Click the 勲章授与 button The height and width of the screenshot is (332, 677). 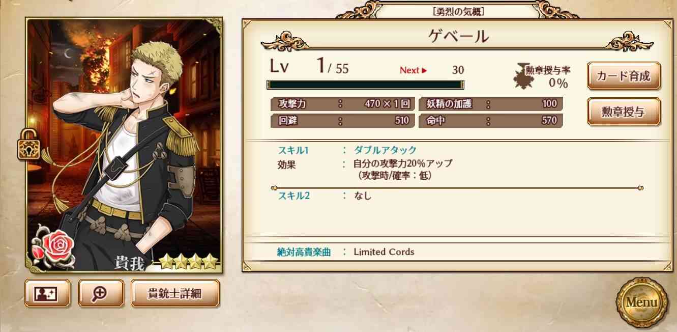pyautogui.click(x=624, y=112)
